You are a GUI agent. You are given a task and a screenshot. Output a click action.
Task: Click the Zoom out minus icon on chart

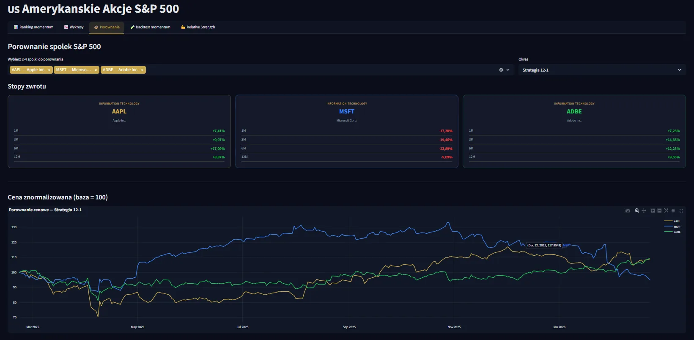pos(659,210)
